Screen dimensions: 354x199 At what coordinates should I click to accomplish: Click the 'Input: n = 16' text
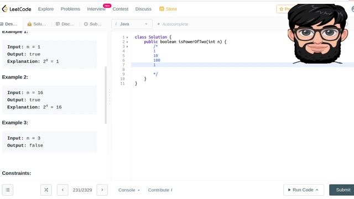[x=25, y=93]
